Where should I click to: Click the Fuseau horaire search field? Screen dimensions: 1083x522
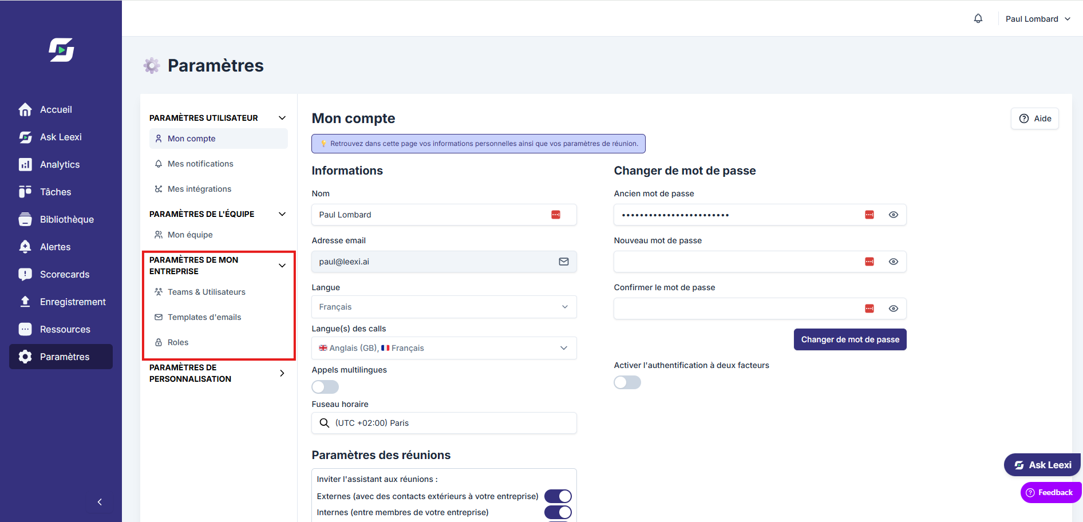[x=444, y=423]
